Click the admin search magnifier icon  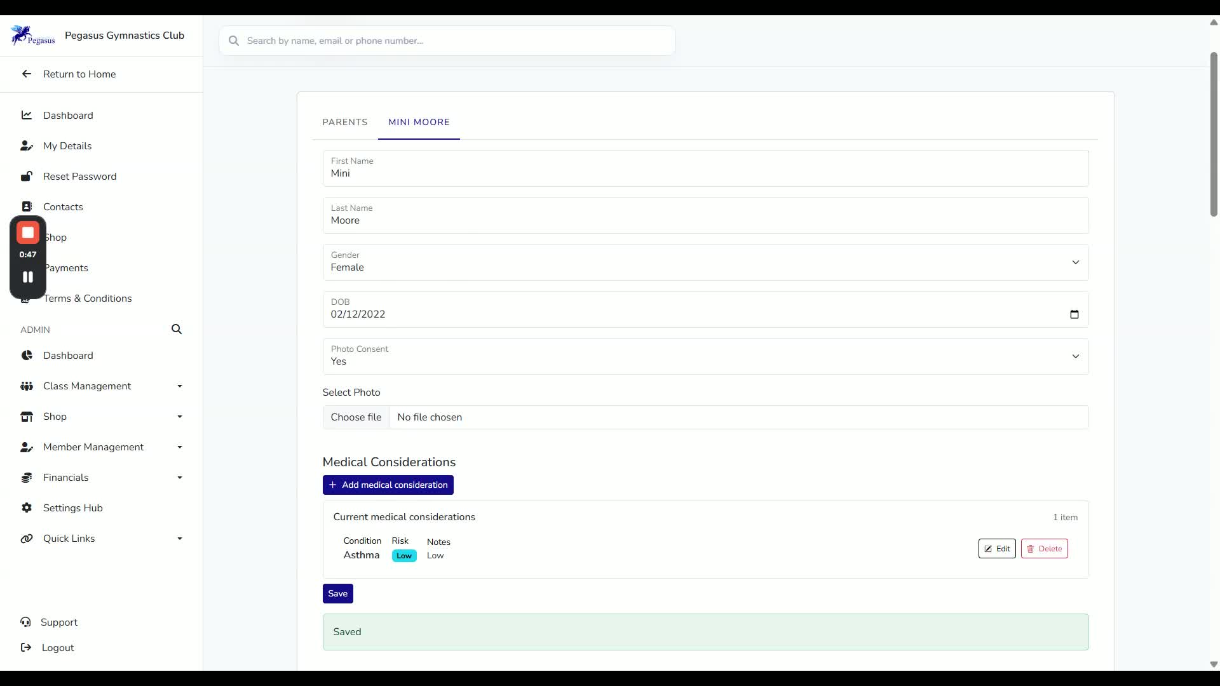[x=177, y=329]
